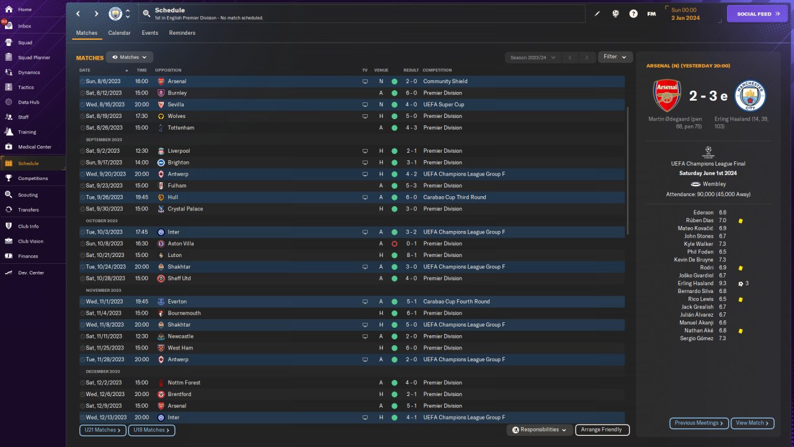The width and height of the screenshot is (794, 447).
Task: Go to previous season arrow
Action: 569,57
